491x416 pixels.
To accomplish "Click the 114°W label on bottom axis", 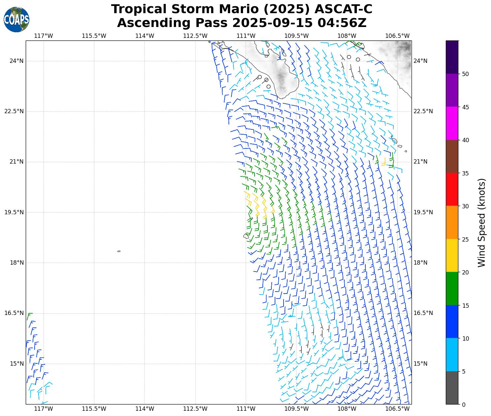I will [x=144, y=409].
